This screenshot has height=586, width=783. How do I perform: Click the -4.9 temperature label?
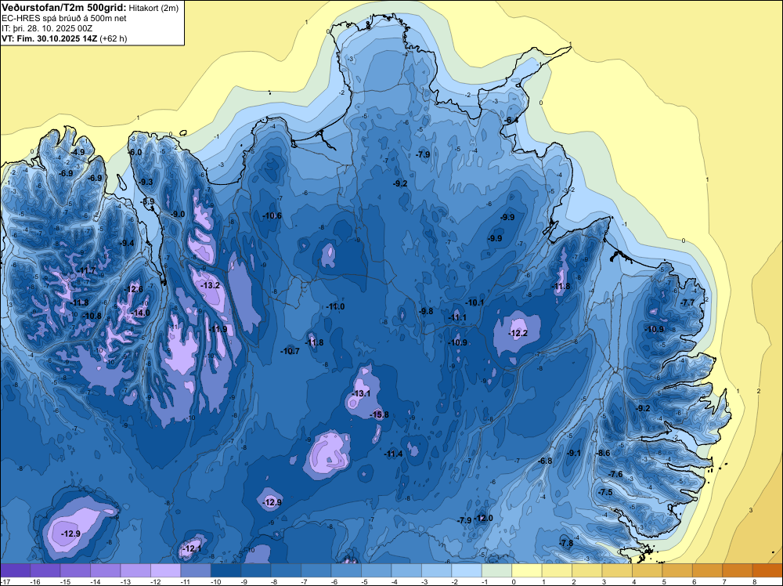(x=78, y=152)
